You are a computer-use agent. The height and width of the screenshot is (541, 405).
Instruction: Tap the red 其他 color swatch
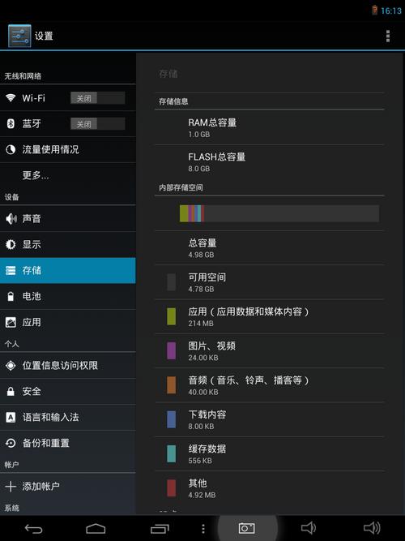point(171,488)
